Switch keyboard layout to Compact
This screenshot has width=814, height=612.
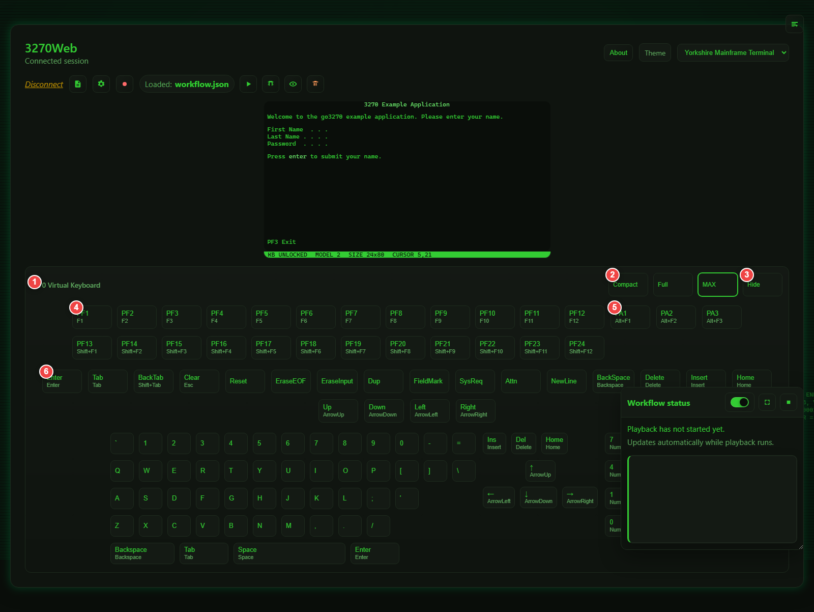pos(627,285)
